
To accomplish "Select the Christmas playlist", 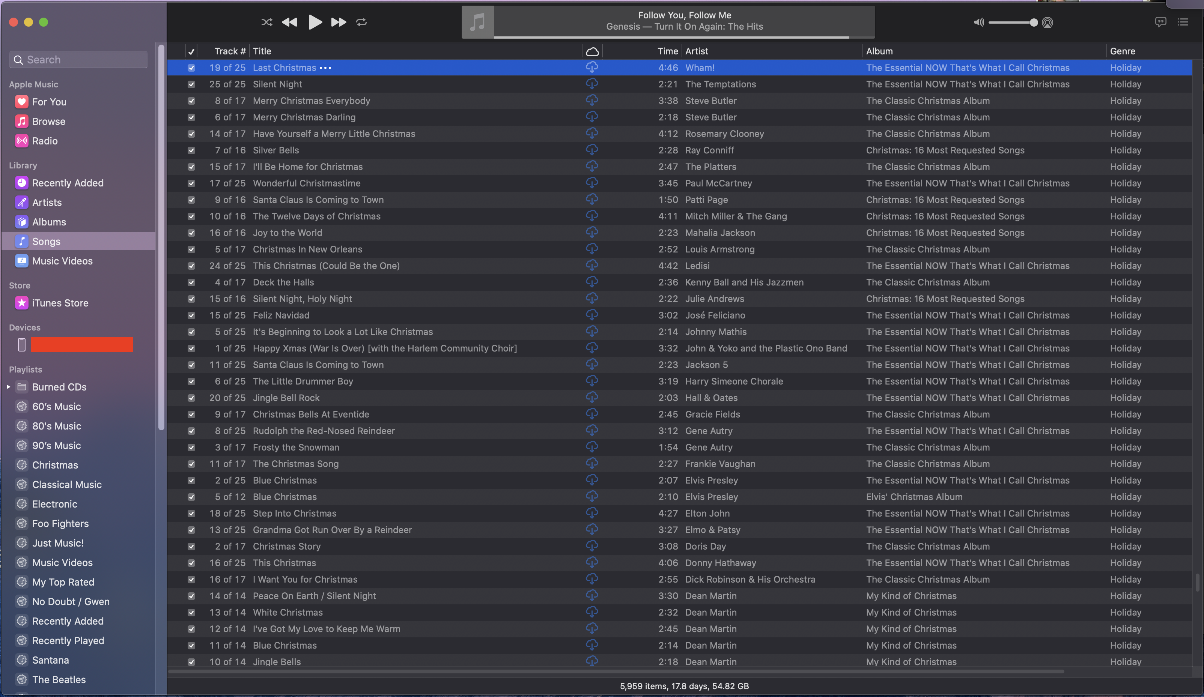I will 54,465.
